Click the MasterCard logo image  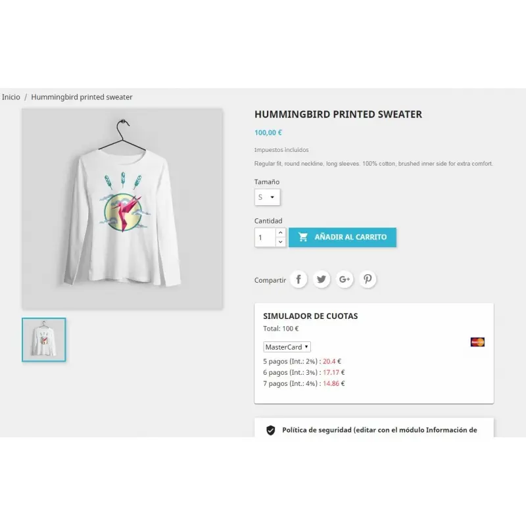[477, 342]
